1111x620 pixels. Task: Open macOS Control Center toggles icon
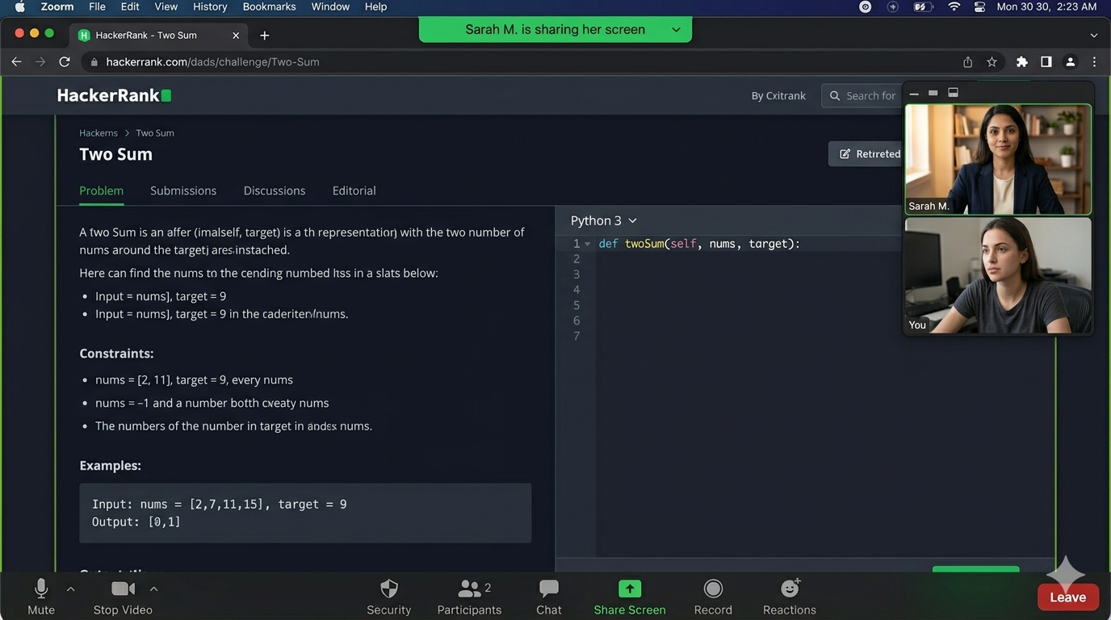979,6
